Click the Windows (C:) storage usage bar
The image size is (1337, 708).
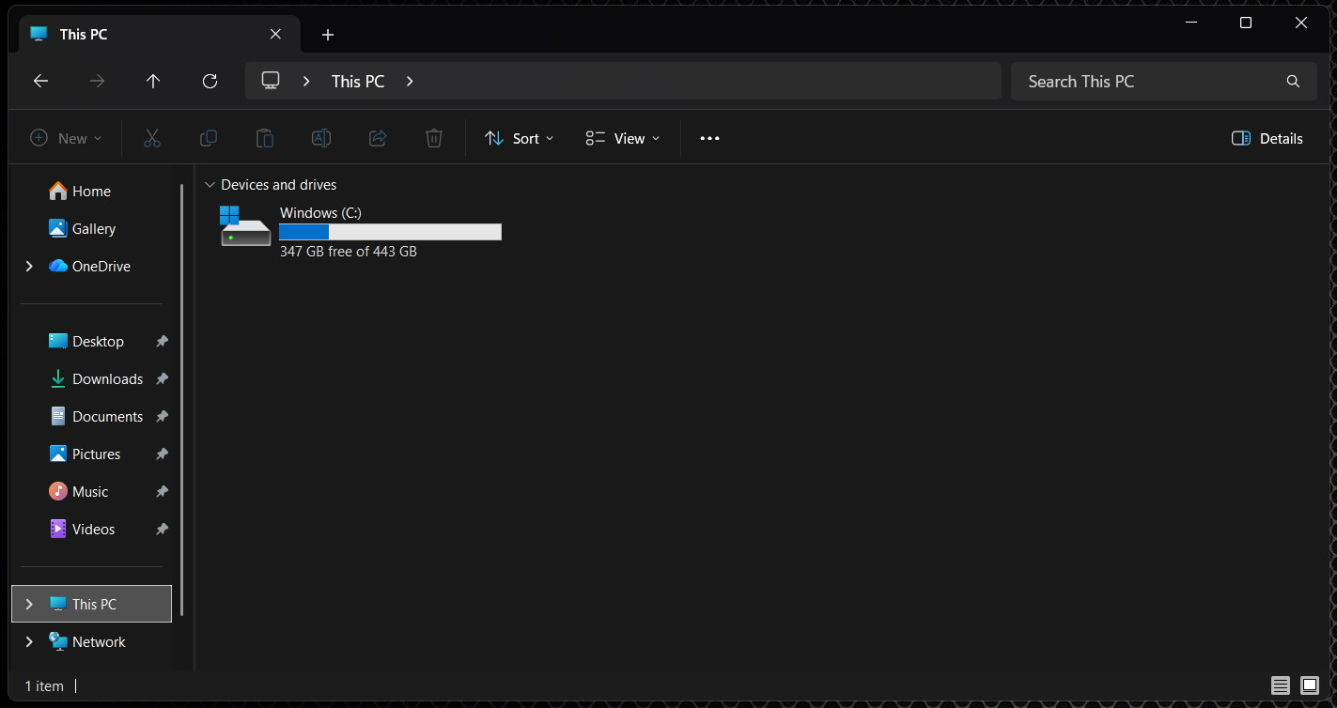(391, 232)
